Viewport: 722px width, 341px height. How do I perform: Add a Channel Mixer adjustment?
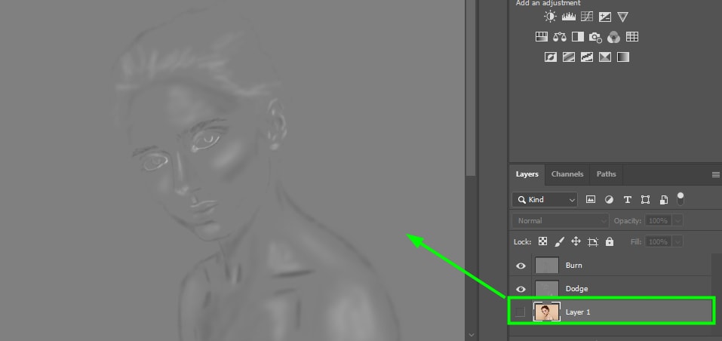click(x=613, y=37)
